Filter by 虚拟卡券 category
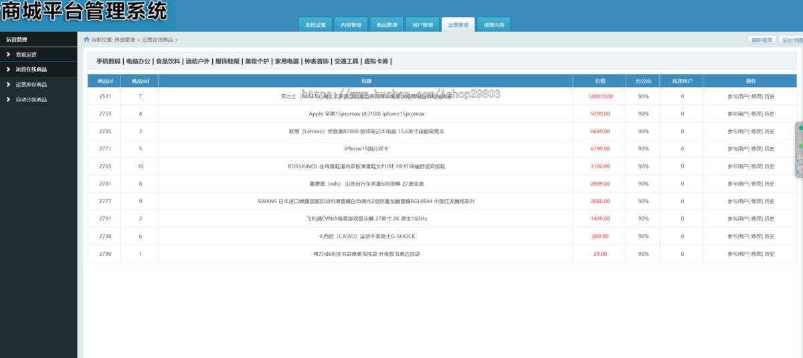This screenshot has height=358, width=803. (x=377, y=61)
